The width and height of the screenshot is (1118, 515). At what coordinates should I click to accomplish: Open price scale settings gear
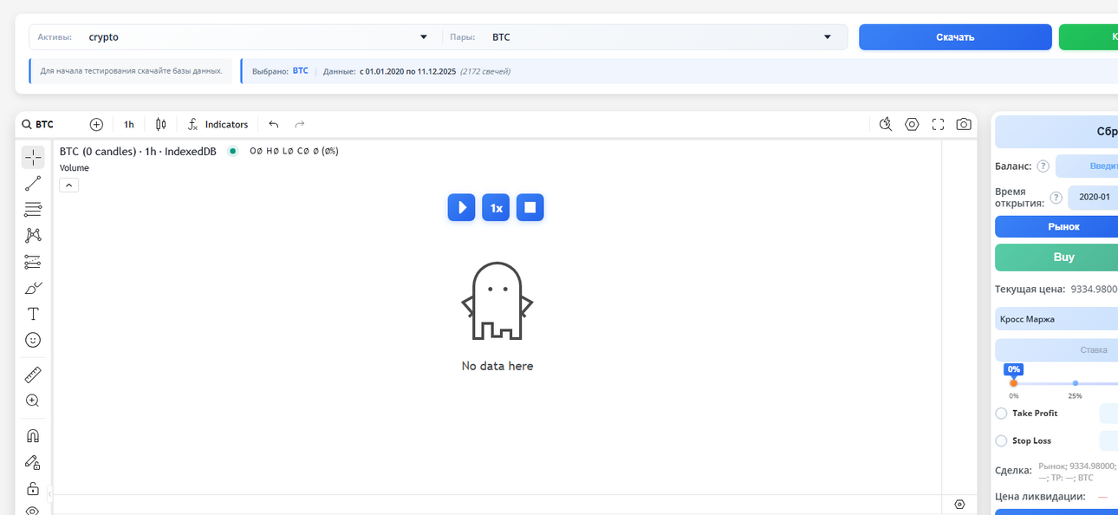959,505
